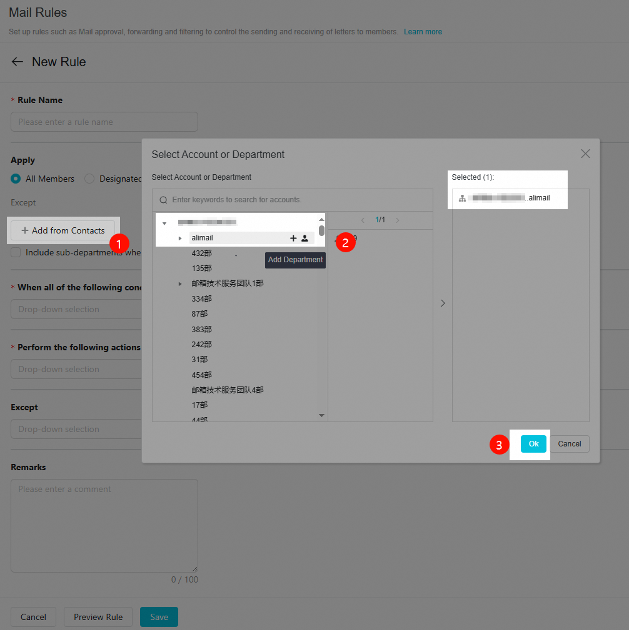Expand the alimail department node
Screen dimensions: 629x630
click(x=180, y=239)
